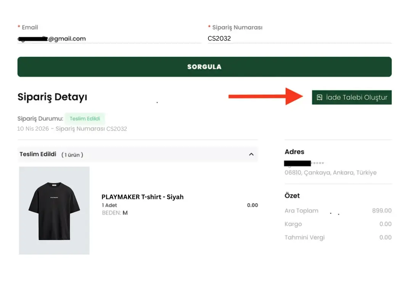The width and height of the screenshot is (412, 283).
Task: Click the Ara Toplam amount 899.00
Action: [x=381, y=211]
